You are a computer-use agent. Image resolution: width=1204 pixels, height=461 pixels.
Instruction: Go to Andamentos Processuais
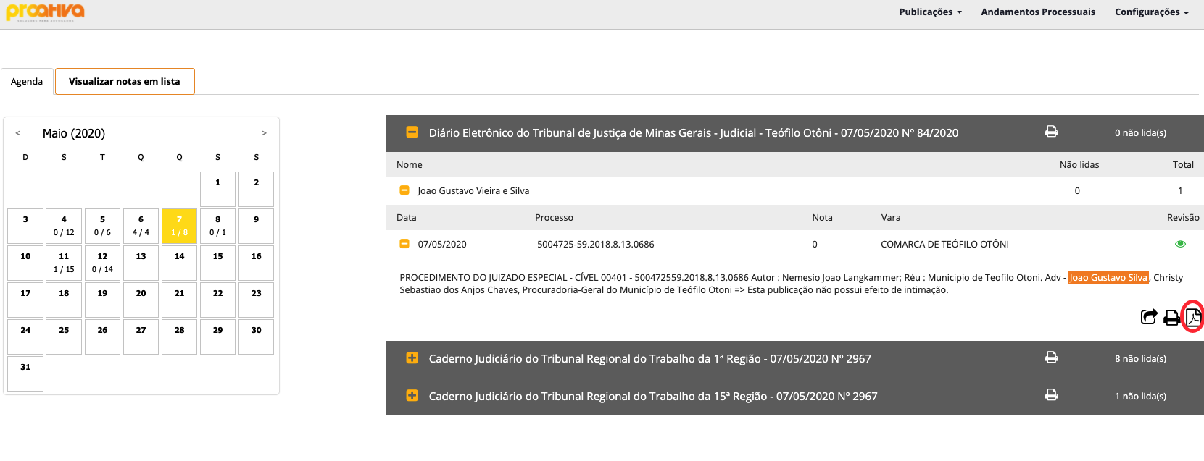1038,12
